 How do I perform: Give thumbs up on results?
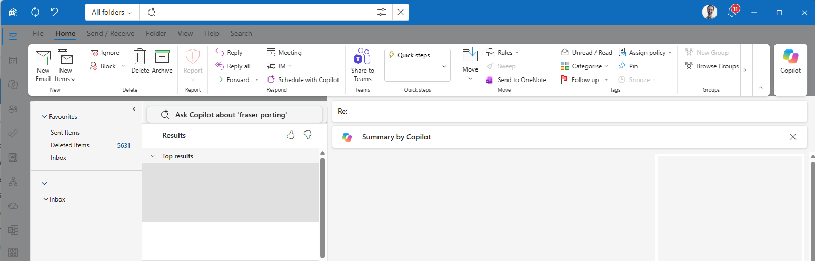(291, 135)
